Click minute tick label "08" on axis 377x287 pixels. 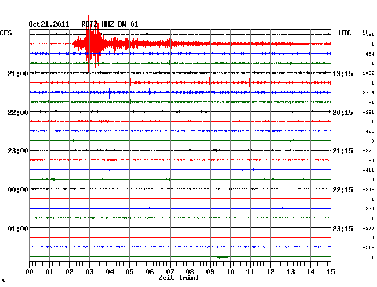pyautogui.click(x=190, y=272)
